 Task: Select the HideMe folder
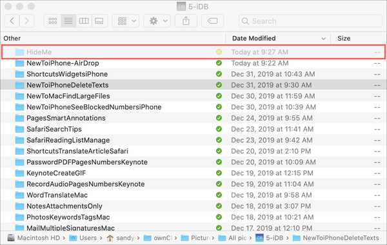click(193, 52)
